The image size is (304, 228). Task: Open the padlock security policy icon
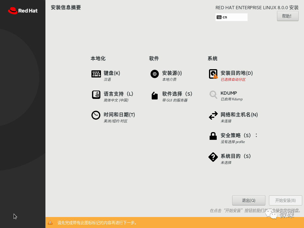pyautogui.click(x=213, y=136)
